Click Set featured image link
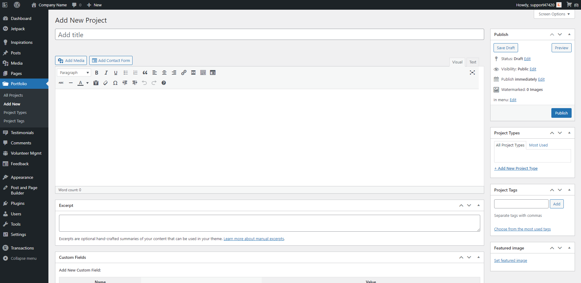 (x=510, y=261)
